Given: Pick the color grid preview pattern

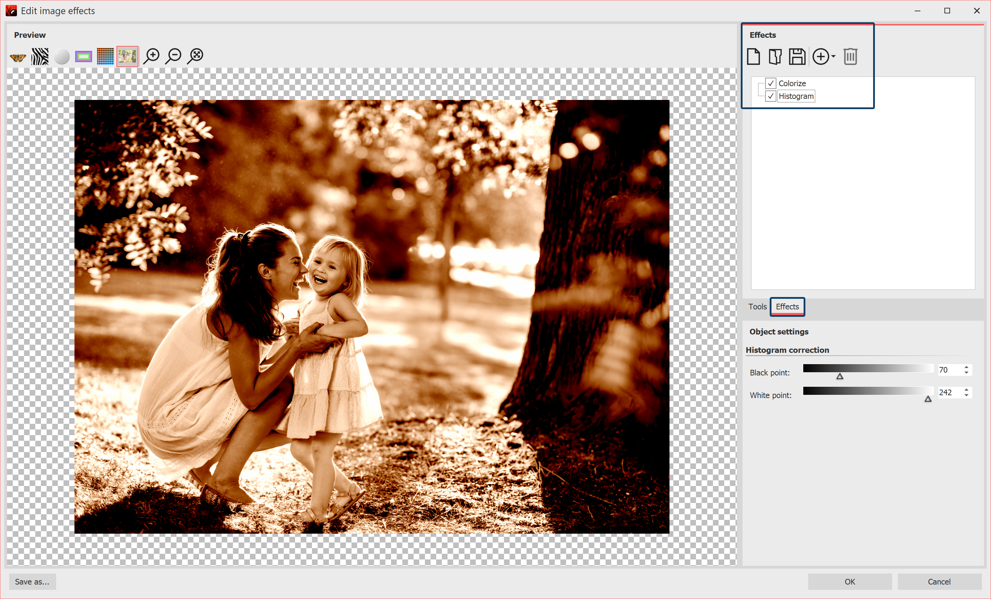Looking at the screenshot, I should pos(106,57).
